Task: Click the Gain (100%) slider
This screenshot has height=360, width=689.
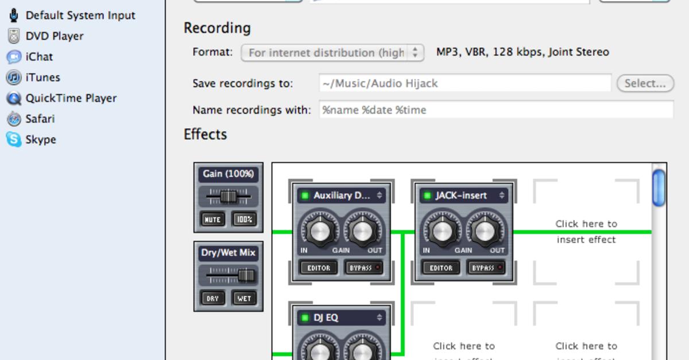Action: (x=229, y=197)
